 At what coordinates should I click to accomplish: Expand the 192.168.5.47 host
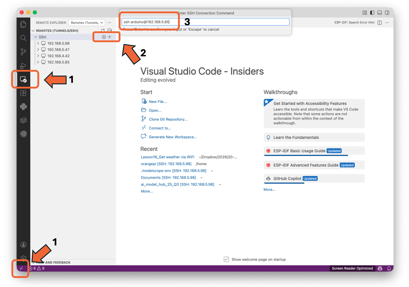point(38,50)
